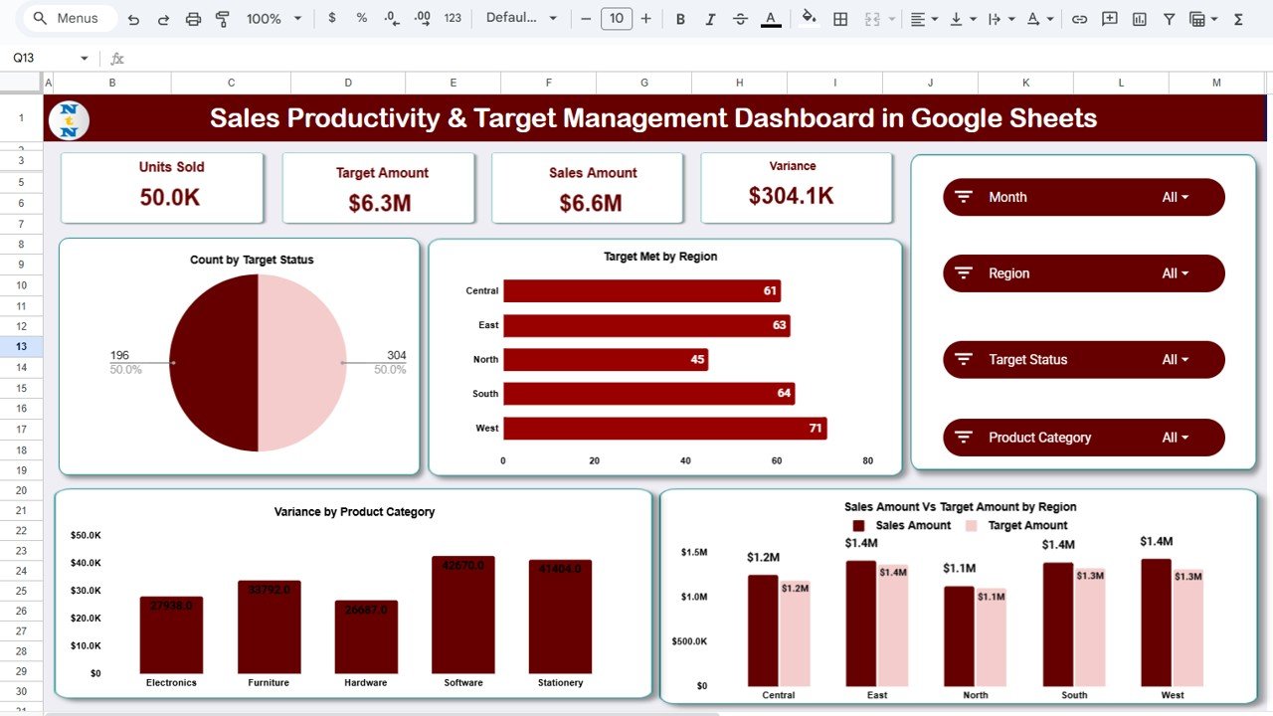This screenshot has height=716, width=1273.
Task: Create a filter with the funnel icon
Action: tap(1169, 18)
